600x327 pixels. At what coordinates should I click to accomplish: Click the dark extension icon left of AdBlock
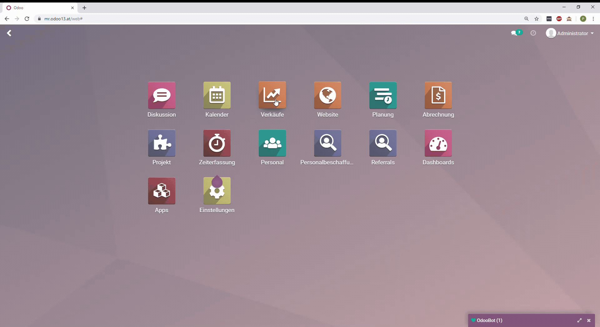549,19
